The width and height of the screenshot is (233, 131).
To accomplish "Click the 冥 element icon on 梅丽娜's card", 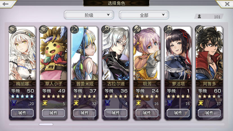I will (x=14, y=103).
